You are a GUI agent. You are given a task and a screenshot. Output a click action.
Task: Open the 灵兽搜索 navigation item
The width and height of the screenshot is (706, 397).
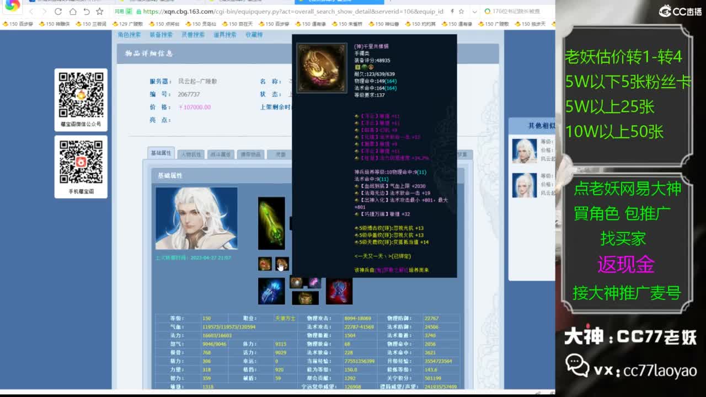click(x=193, y=35)
